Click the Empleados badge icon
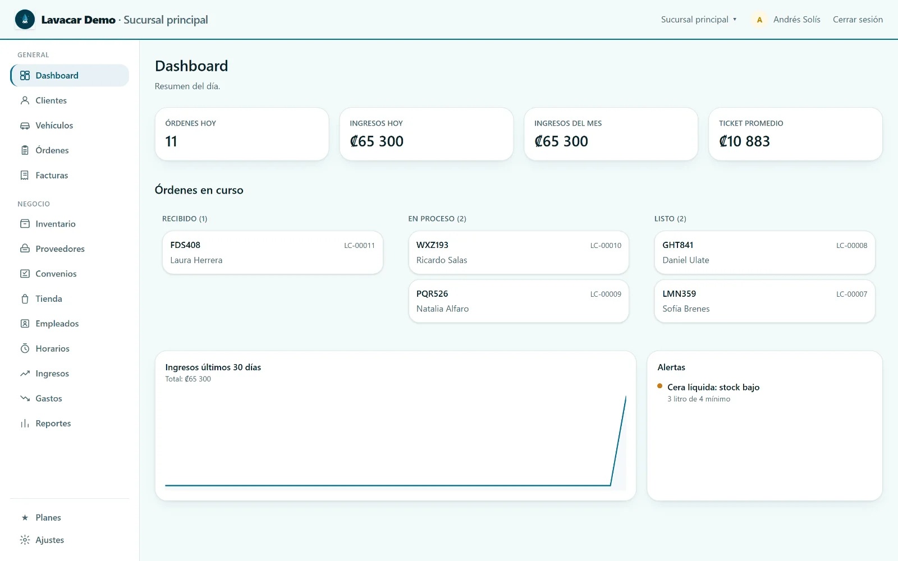This screenshot has height=561, width=898. 25,324
